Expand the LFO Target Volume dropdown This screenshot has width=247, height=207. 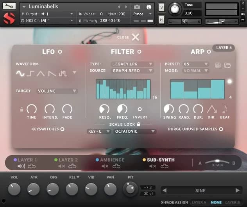(x=57, y=91)
